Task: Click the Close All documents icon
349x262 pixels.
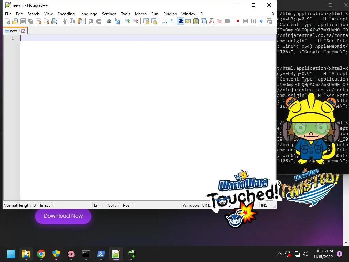Action: [x=46, y=21]
